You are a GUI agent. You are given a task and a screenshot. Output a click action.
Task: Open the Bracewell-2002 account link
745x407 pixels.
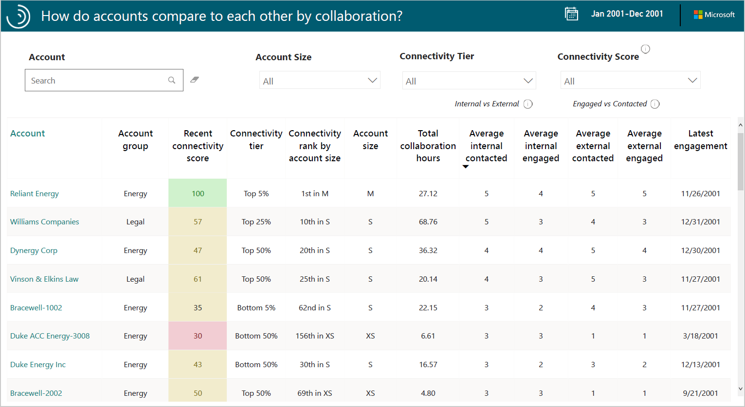36,393
